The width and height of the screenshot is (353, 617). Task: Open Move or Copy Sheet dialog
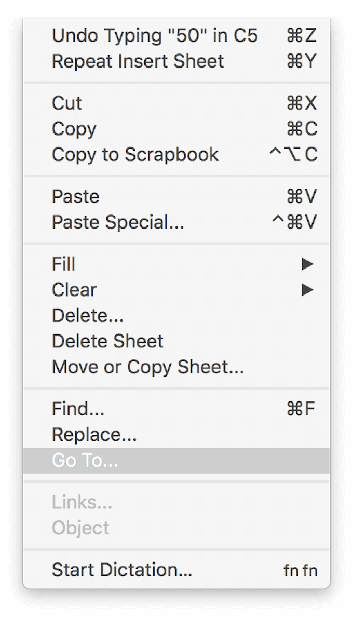click(147, 367)
